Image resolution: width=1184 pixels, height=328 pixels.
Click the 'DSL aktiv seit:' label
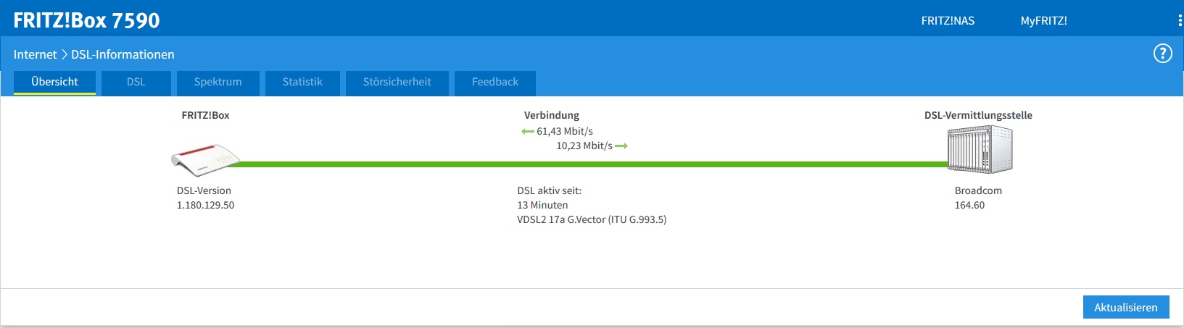coord(549,190)
